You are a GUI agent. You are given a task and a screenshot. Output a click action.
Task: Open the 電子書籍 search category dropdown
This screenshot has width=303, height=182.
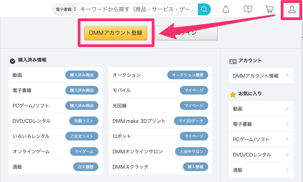(66, 9)
